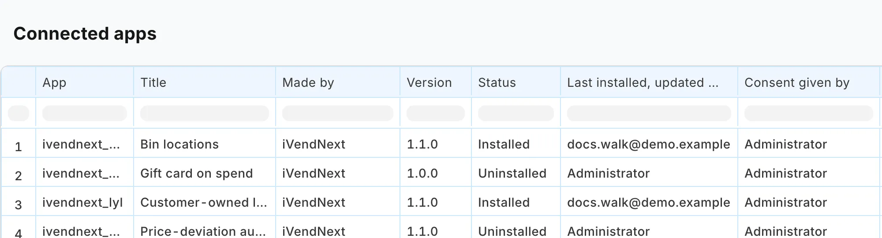Sort by the Version column header

click(436, 82)
